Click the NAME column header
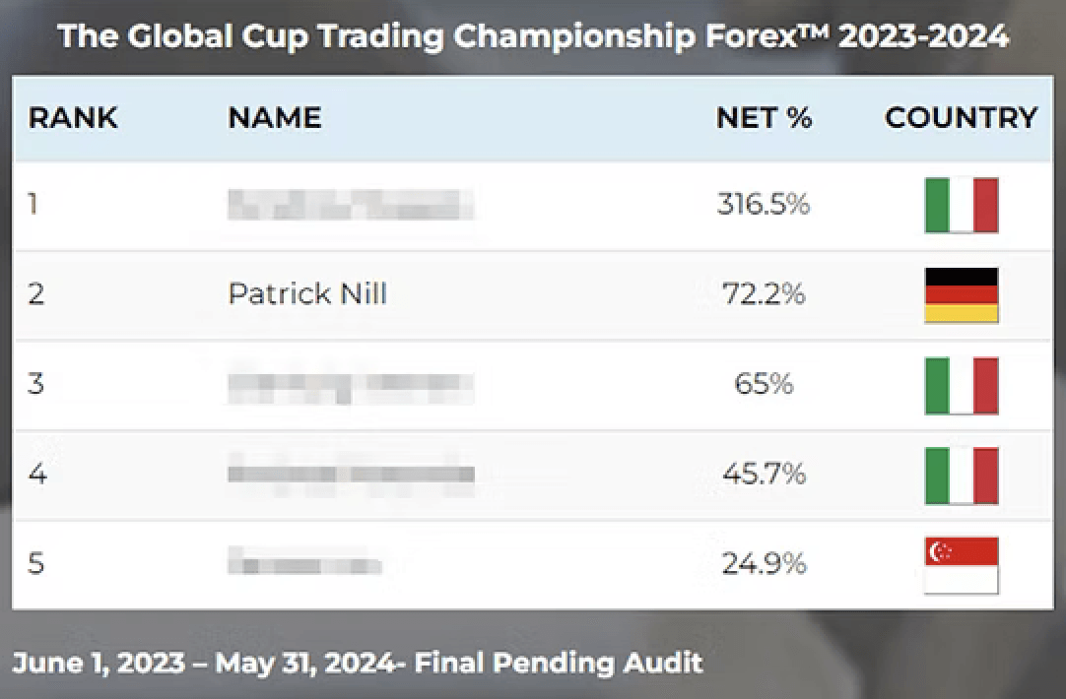 [x=274, y=118]
